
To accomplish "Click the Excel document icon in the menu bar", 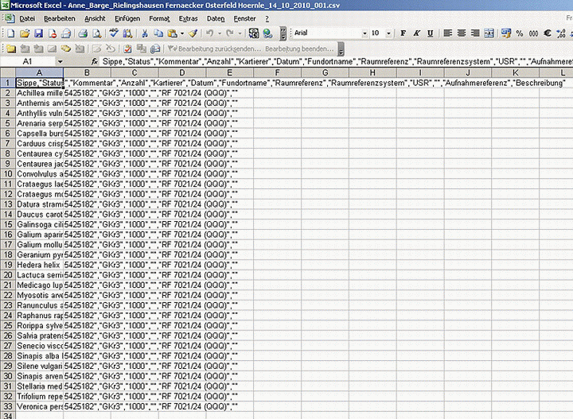I will tap(10, 18).
